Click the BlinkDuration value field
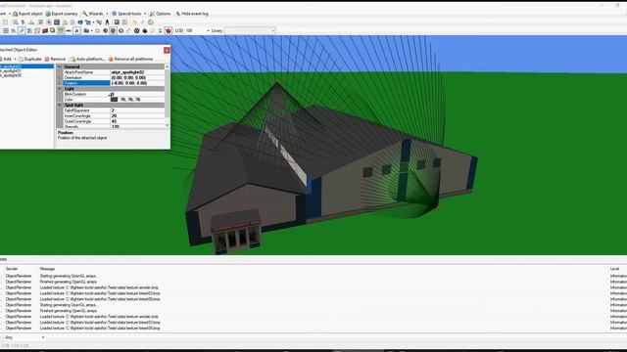Screen dimensions: 627x352 click(137, 94)
